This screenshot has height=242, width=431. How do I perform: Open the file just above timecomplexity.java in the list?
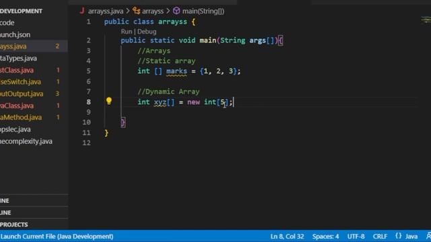point(34,129)
